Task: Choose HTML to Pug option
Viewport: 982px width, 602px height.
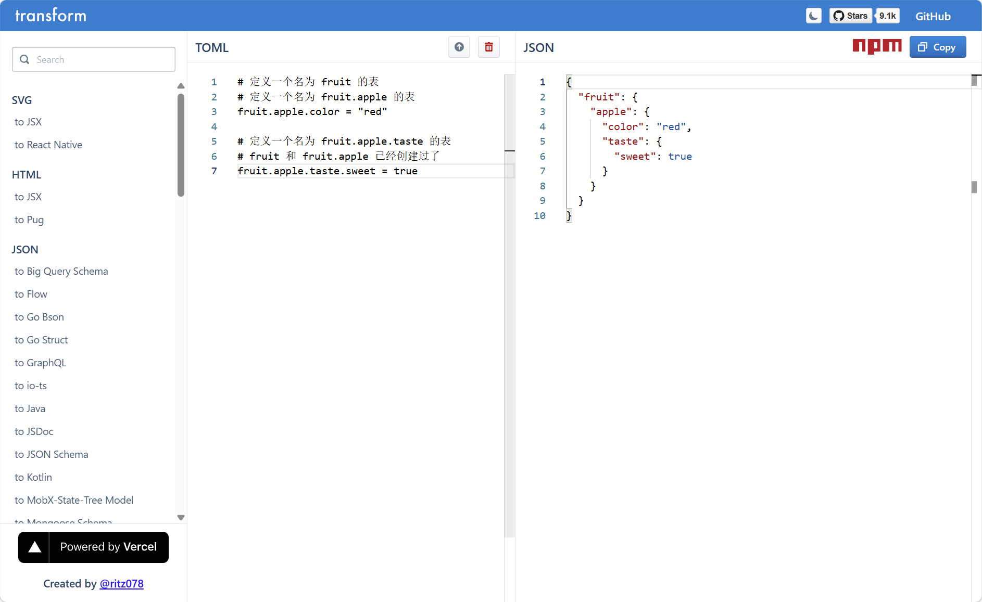Action: [29, 220]
